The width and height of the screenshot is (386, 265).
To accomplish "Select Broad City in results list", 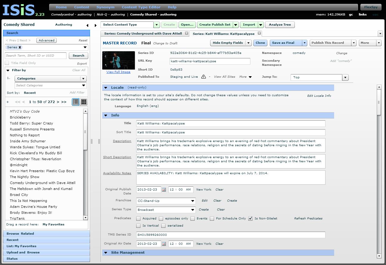I will pos(19,195).
